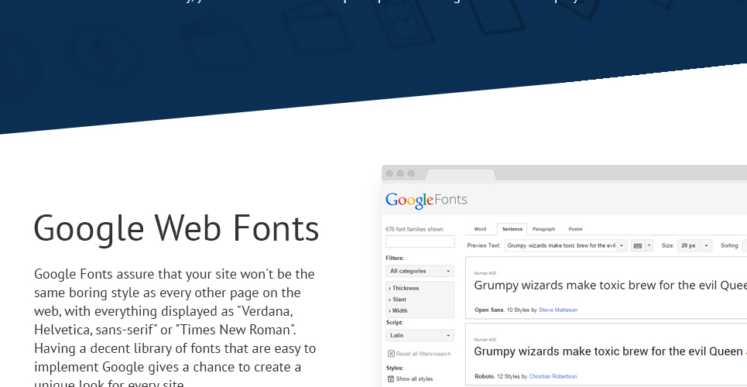Focus the font search field
Screen dimensions: 747x387
click(x=420, y=241)
